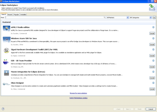
Task: Switch to the Popular tab
Action: tap(16, 15)
